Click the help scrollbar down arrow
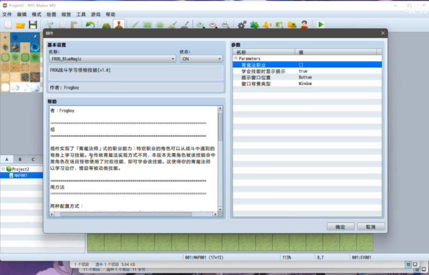 point(220,209)
